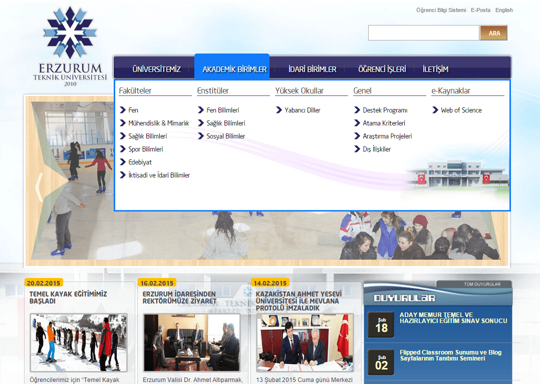This screenshot has height=384, width=540.
Task: Click the Şub 18 date badge
Action: coord(381,324)
